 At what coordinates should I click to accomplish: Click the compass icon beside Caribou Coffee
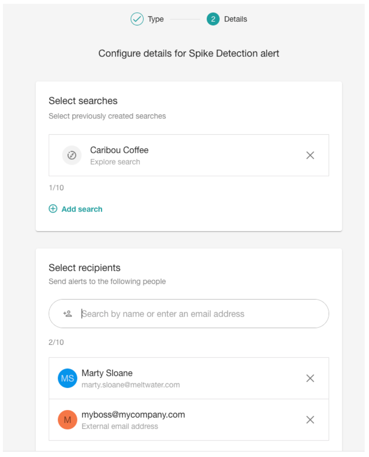(x=72, y=155)
